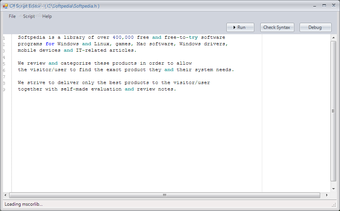Click the word 'strive' on line 8

click(36, 83)
